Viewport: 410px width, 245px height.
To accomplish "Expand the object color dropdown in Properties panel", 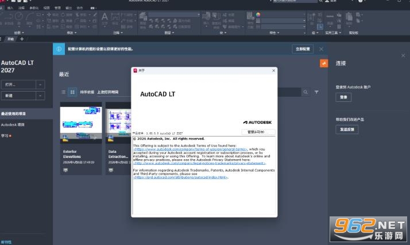I will [304, 14].
